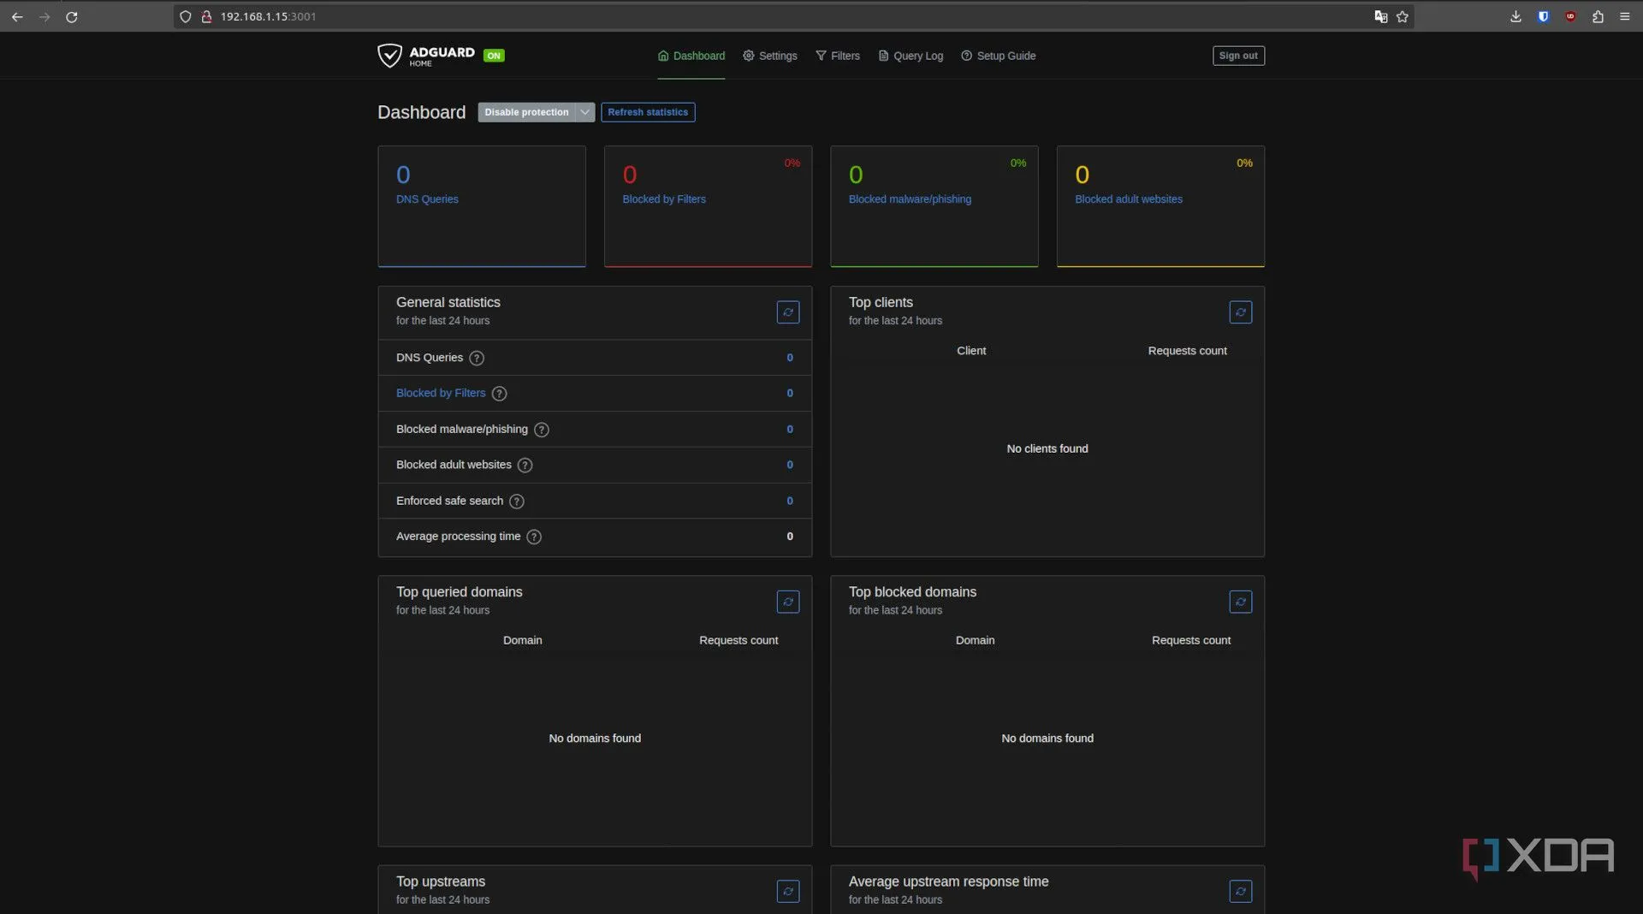Click the browser address bar URL
1643x914 pixels.
(268, 16)
